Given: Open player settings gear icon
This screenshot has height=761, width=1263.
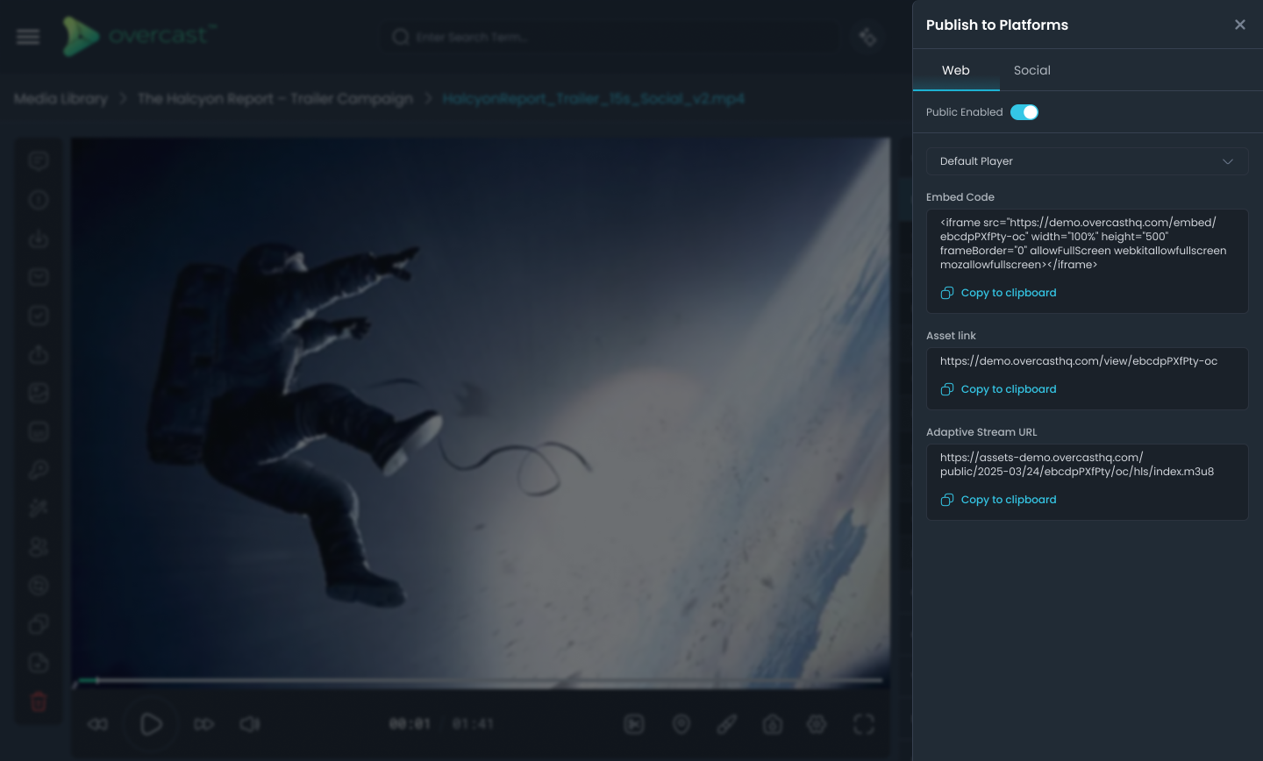Looking at the screenshot, I should click(817, 724).
